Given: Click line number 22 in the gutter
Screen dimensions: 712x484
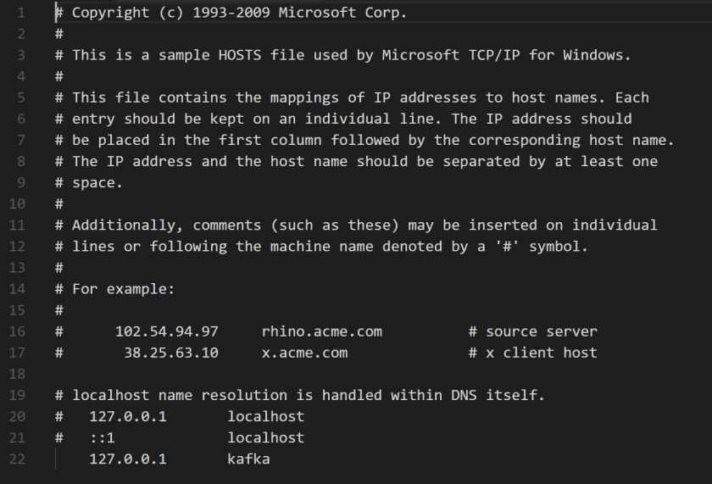Looking at the screenshot, I should pos(18,459).
